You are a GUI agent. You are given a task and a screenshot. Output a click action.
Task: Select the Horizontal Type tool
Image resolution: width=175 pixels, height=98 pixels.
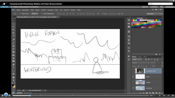14,68
